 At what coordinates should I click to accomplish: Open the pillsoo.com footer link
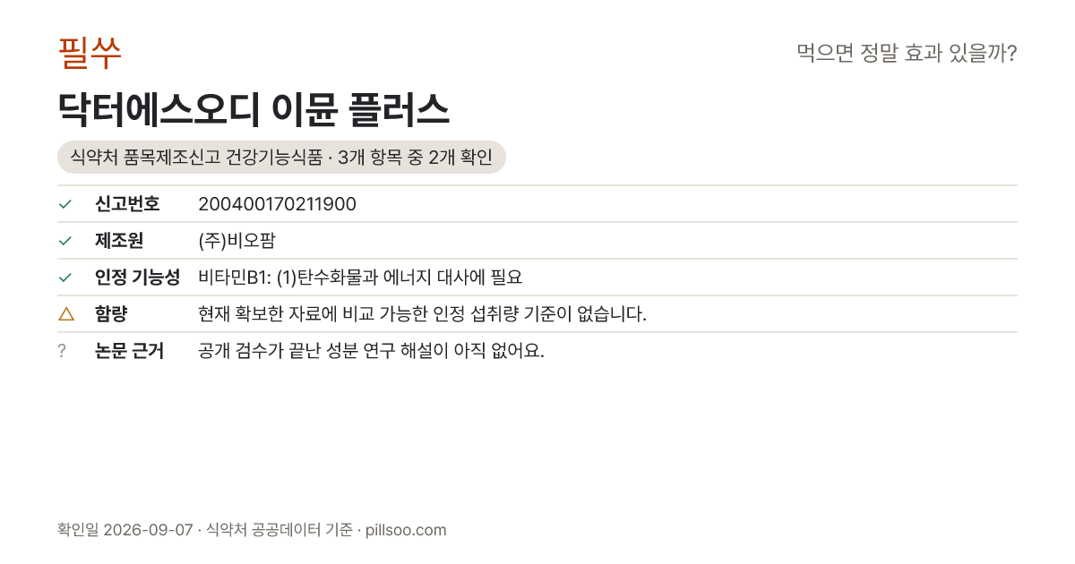[406, 530]
